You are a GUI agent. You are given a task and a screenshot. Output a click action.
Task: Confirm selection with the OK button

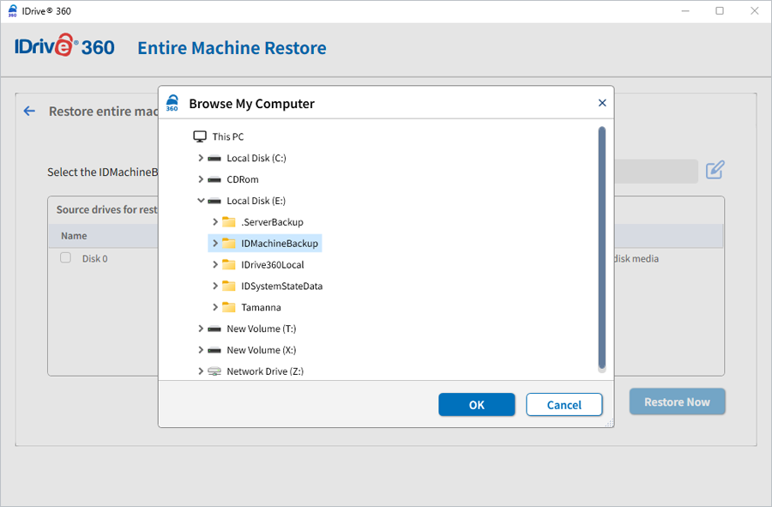[x=477, y=405]
